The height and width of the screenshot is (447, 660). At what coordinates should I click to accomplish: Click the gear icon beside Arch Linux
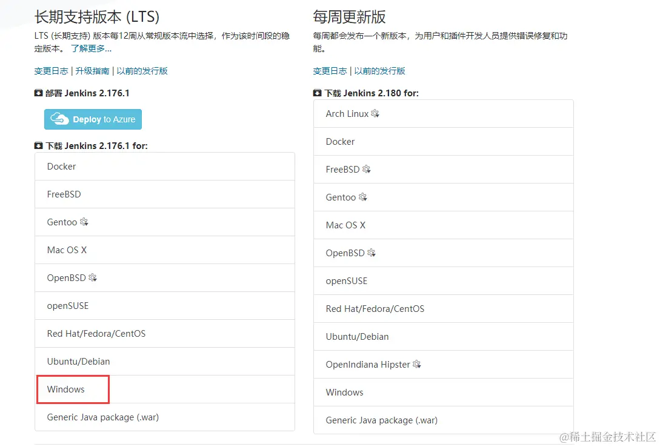pyautogui.click(x=375, y=113)
